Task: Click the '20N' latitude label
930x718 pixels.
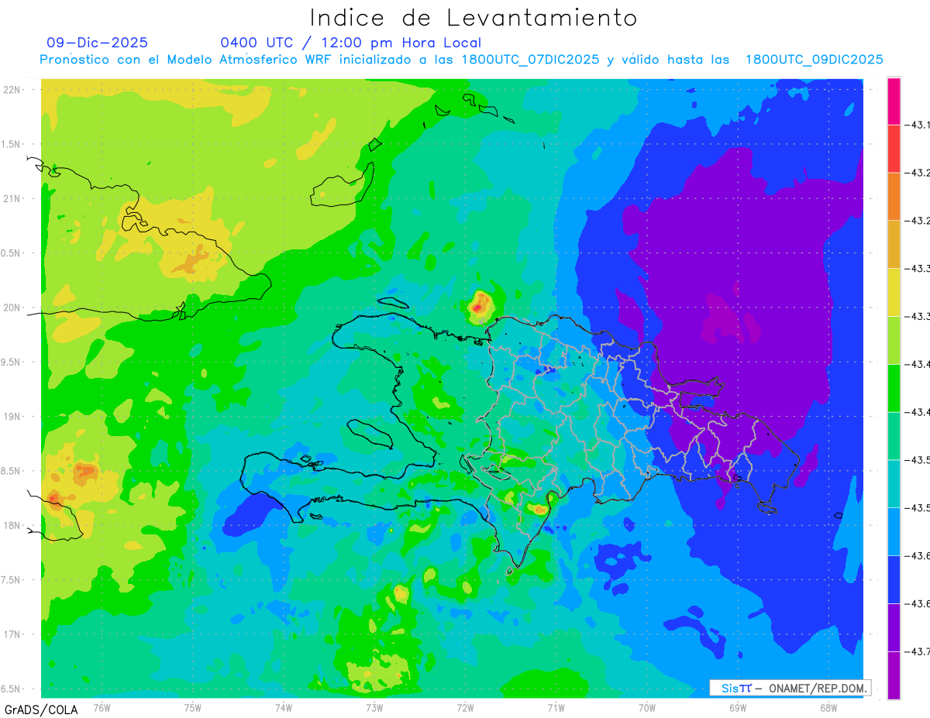Action: click(13, 307)
